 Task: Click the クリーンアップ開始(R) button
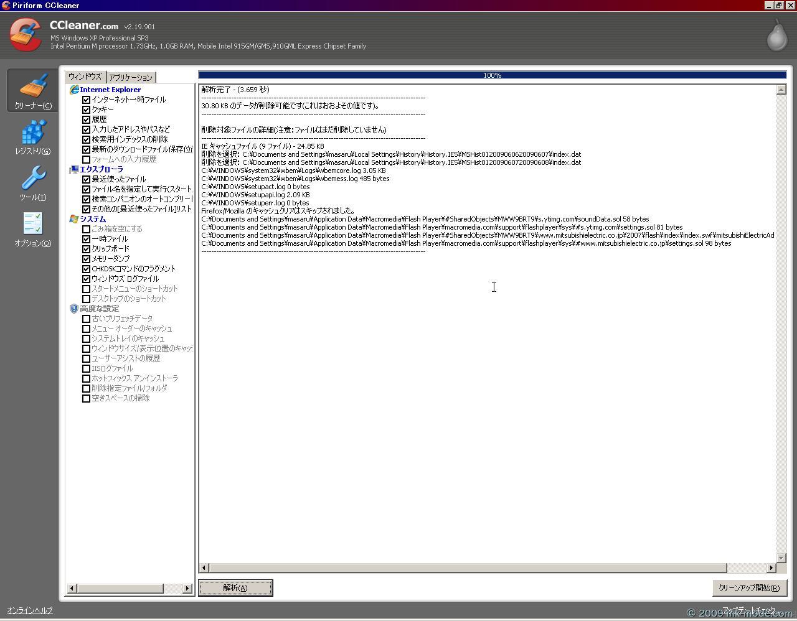[749, 587]
